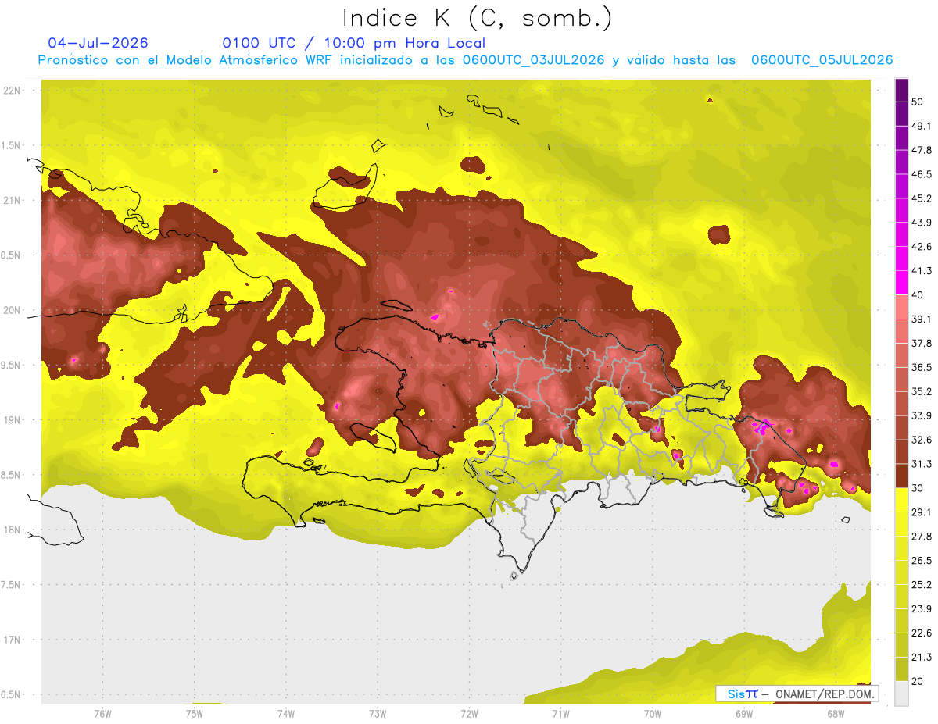Click the legend value '39.1'
The image size is (938, 724).
coord(922,319)
